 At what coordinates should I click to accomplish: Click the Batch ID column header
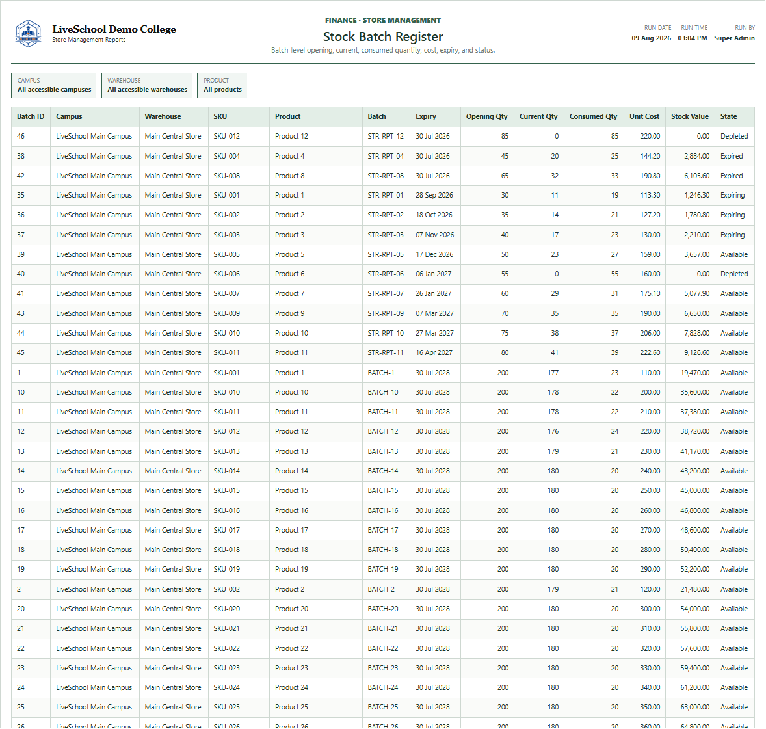tap(31, 117)
